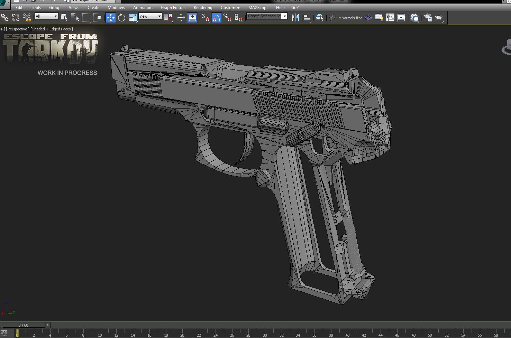Open the Graph Editors menu
This screenshot has width=511, height=338.
coord(173,7)
